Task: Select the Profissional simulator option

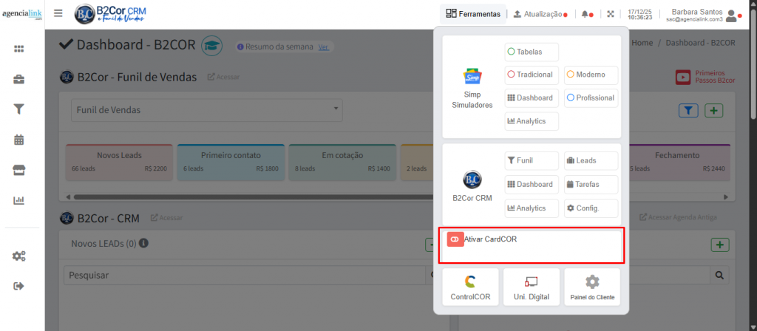Action: click(x=590, y=98)
